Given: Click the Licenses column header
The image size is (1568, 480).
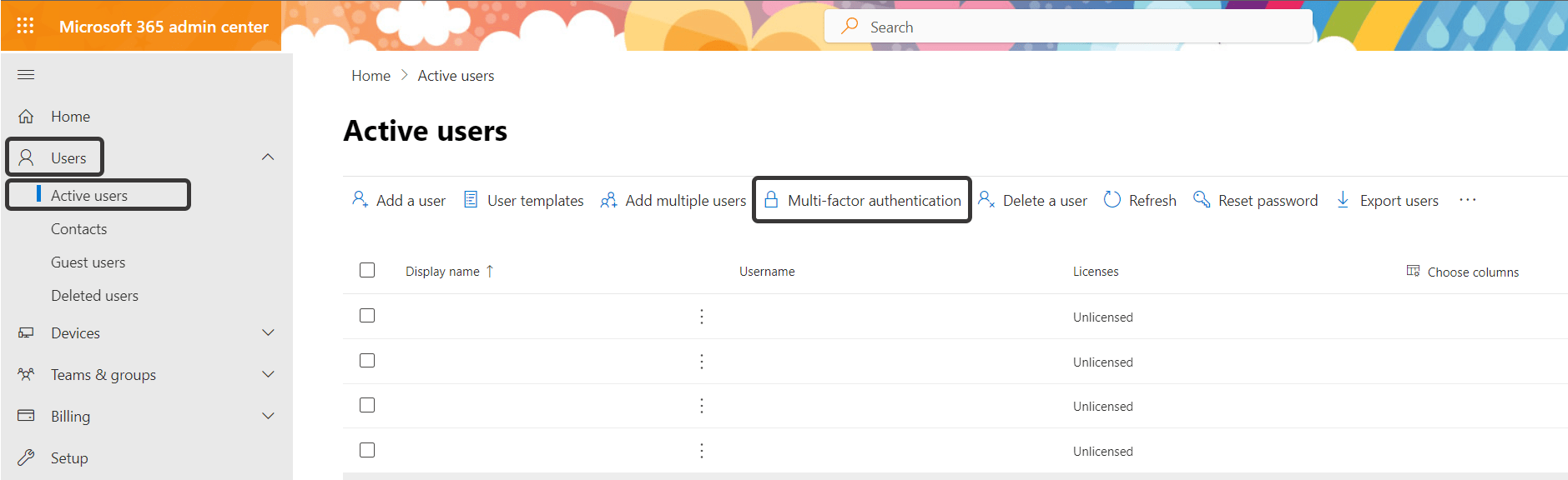Looking at the screenshot, I should tap(1096, 272).
